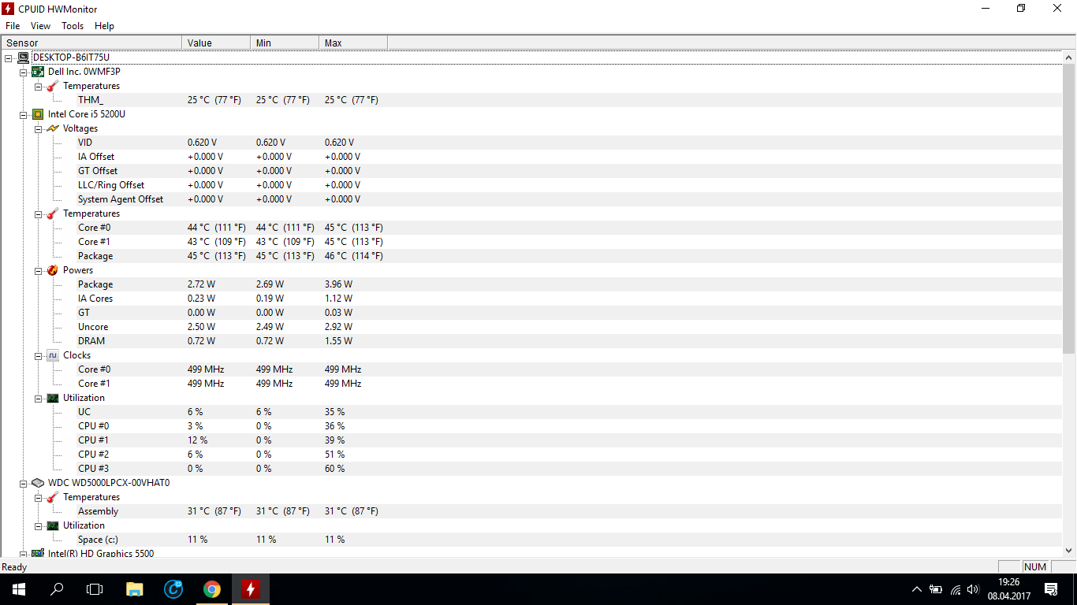Click the Intel HD Graphics 5500 icon
This screenshot has height=605, width=1077.
click(38, 553)
